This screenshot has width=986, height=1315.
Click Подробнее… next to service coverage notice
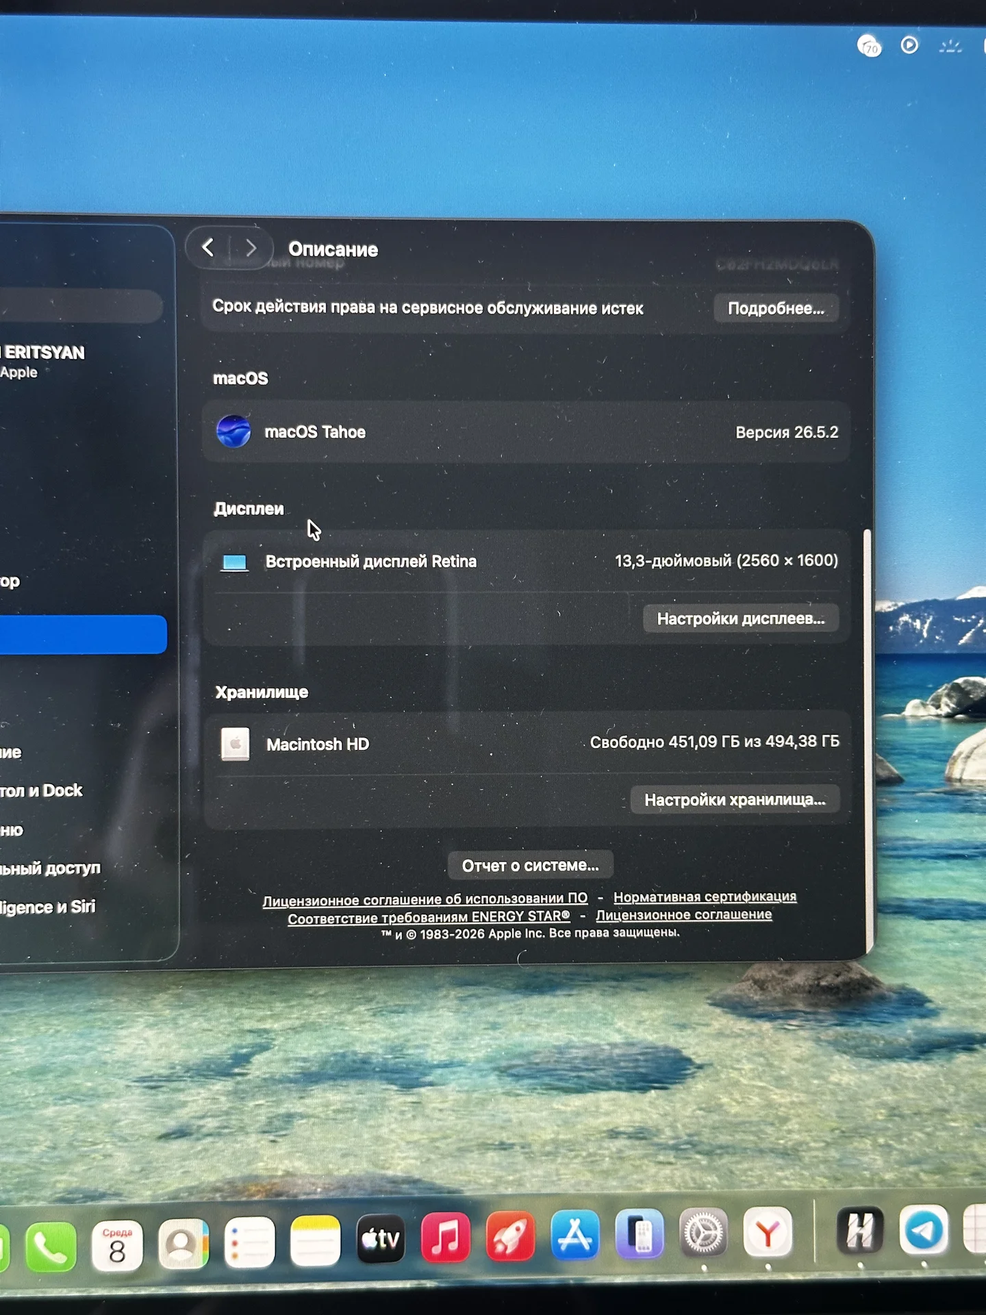point(776,308)
